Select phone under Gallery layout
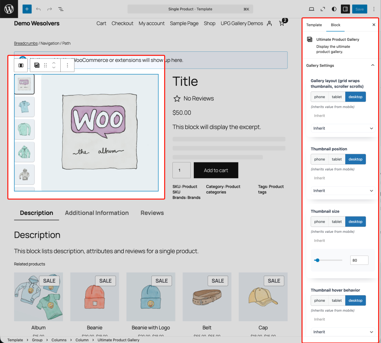Image resolution: width=381 pixels, height=343 pixels. pyautogui.click(x=320, y=97)
